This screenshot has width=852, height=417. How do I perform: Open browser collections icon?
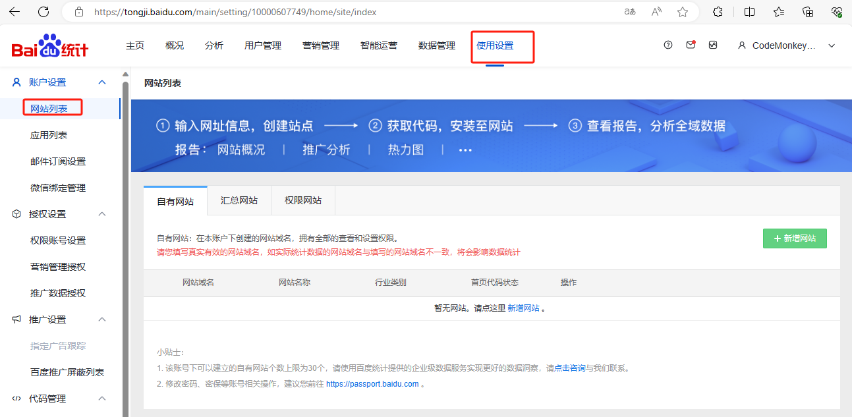[x=808, y=12]
